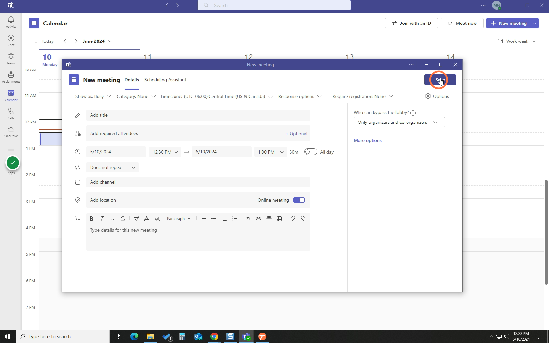Increase text indent
Screen dimensions: 549x343
[x=214, y=219]
